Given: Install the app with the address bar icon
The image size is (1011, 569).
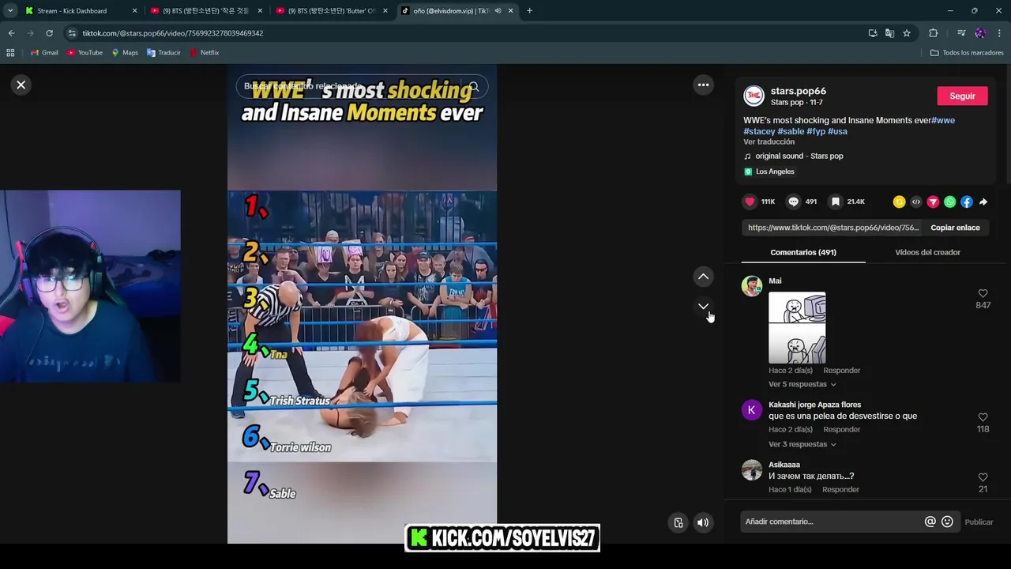Looking at the screenshot, I should [x=873, y=33].
